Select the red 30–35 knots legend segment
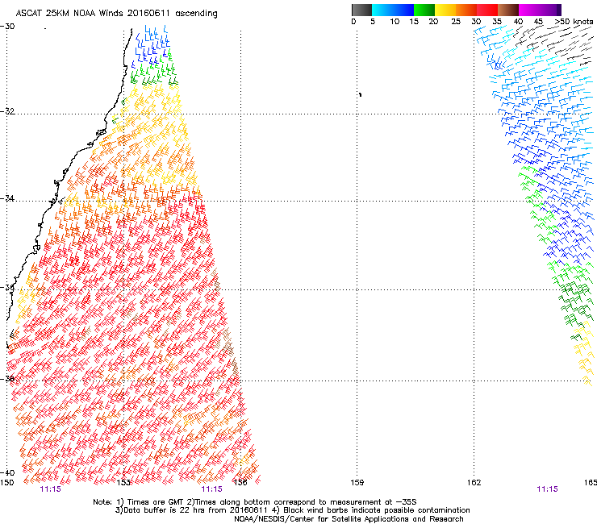 (x=487, y=10)
